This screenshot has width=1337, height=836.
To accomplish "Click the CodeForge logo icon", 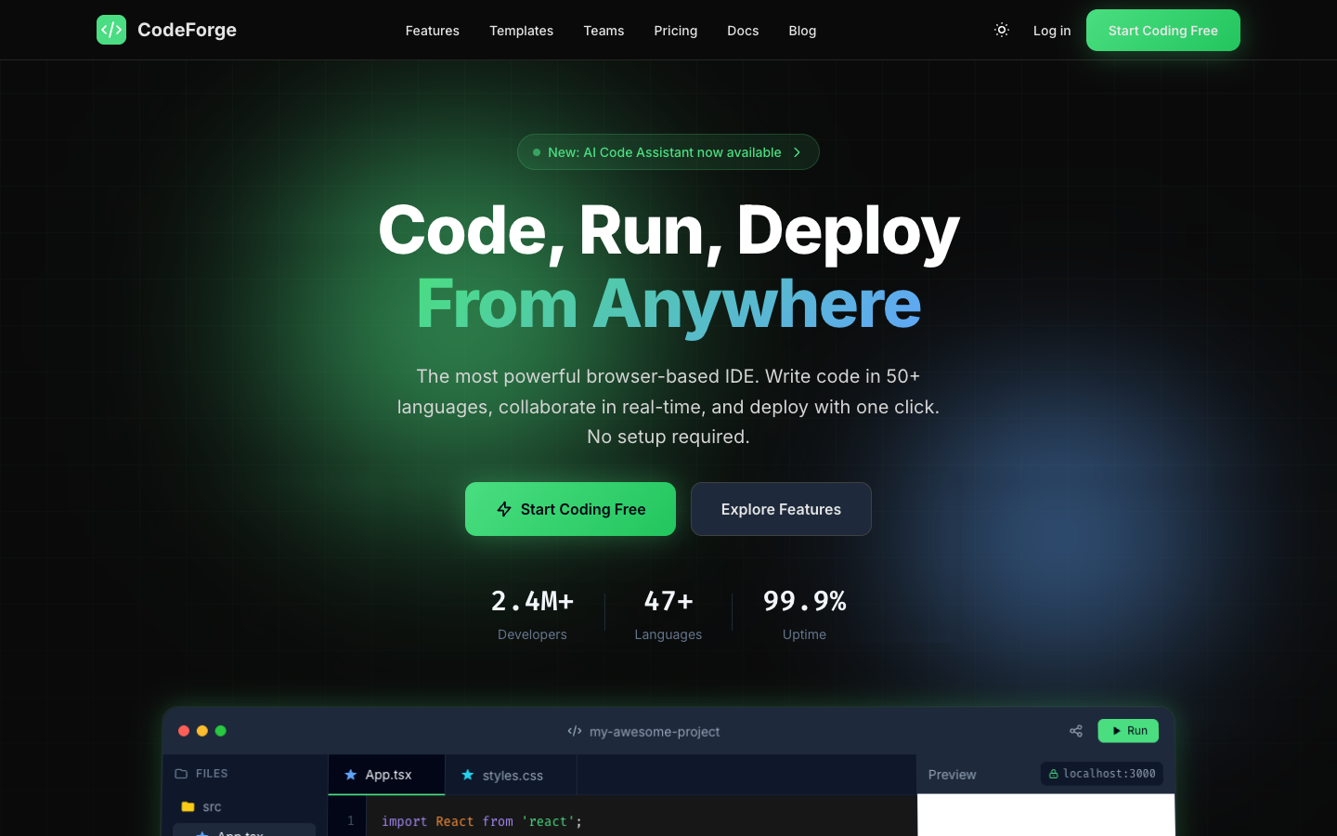I will [110, 30].
